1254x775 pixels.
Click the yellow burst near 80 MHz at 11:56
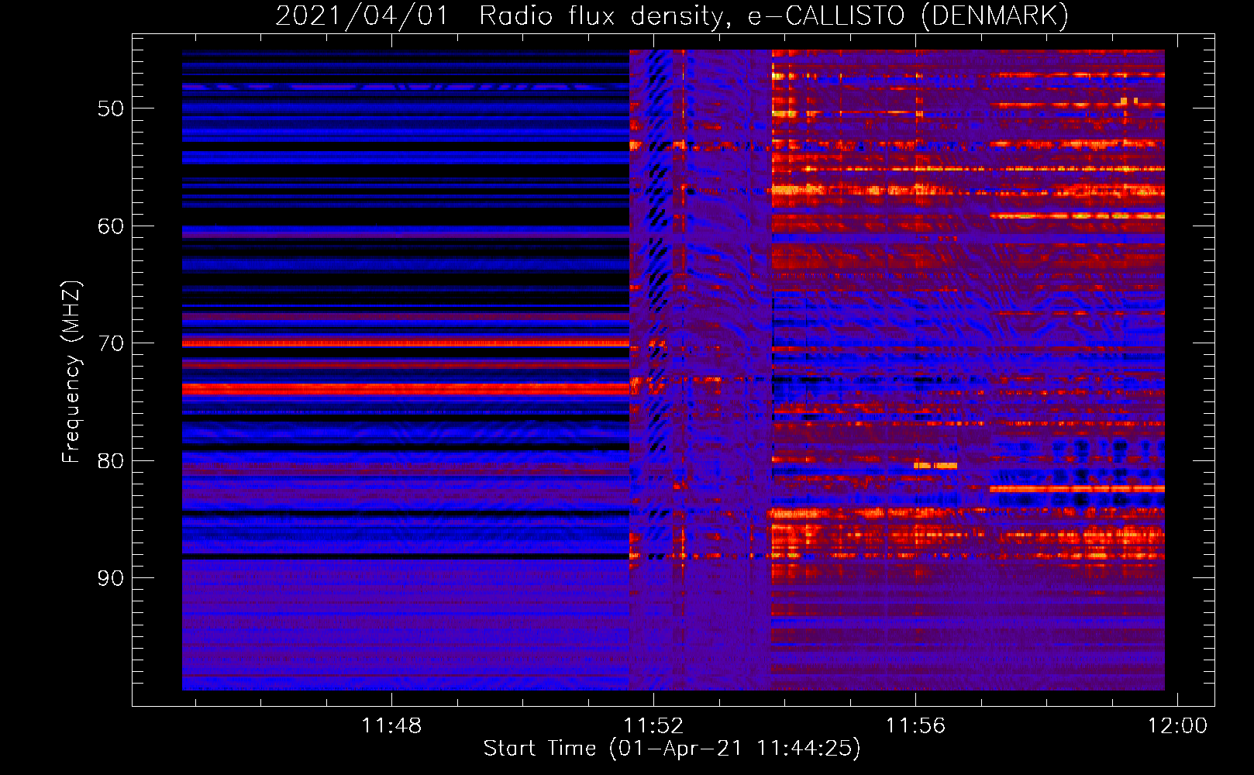tap(935, 466)
